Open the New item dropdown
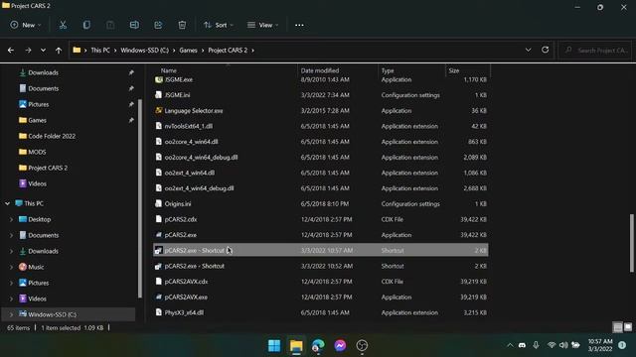 (26, 25)
